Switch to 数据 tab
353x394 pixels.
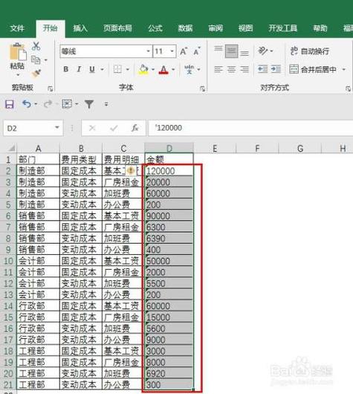(x=185, y=28)
